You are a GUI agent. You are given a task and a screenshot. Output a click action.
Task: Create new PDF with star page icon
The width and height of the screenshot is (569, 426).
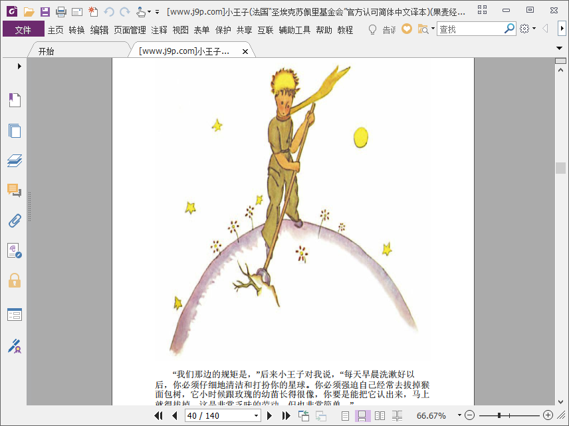tap(93, 12)
